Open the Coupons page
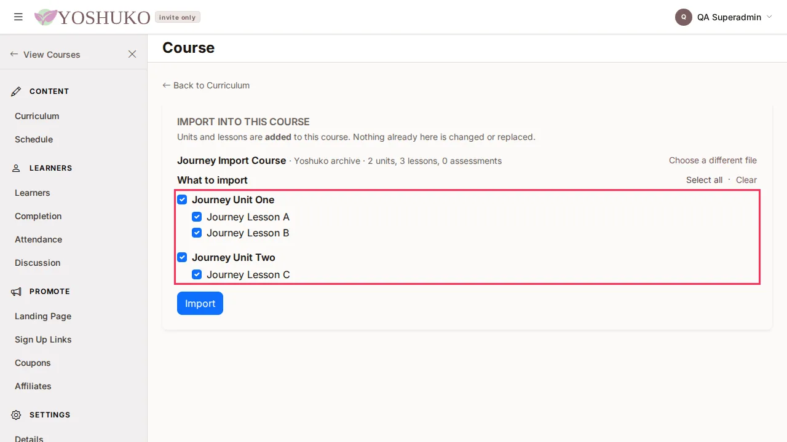Image resolution: width=787 pixels, height=442 pixels. click(33, 363)
